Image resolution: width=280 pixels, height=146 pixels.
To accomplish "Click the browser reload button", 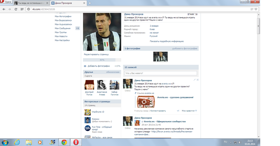I will [16, 9].
